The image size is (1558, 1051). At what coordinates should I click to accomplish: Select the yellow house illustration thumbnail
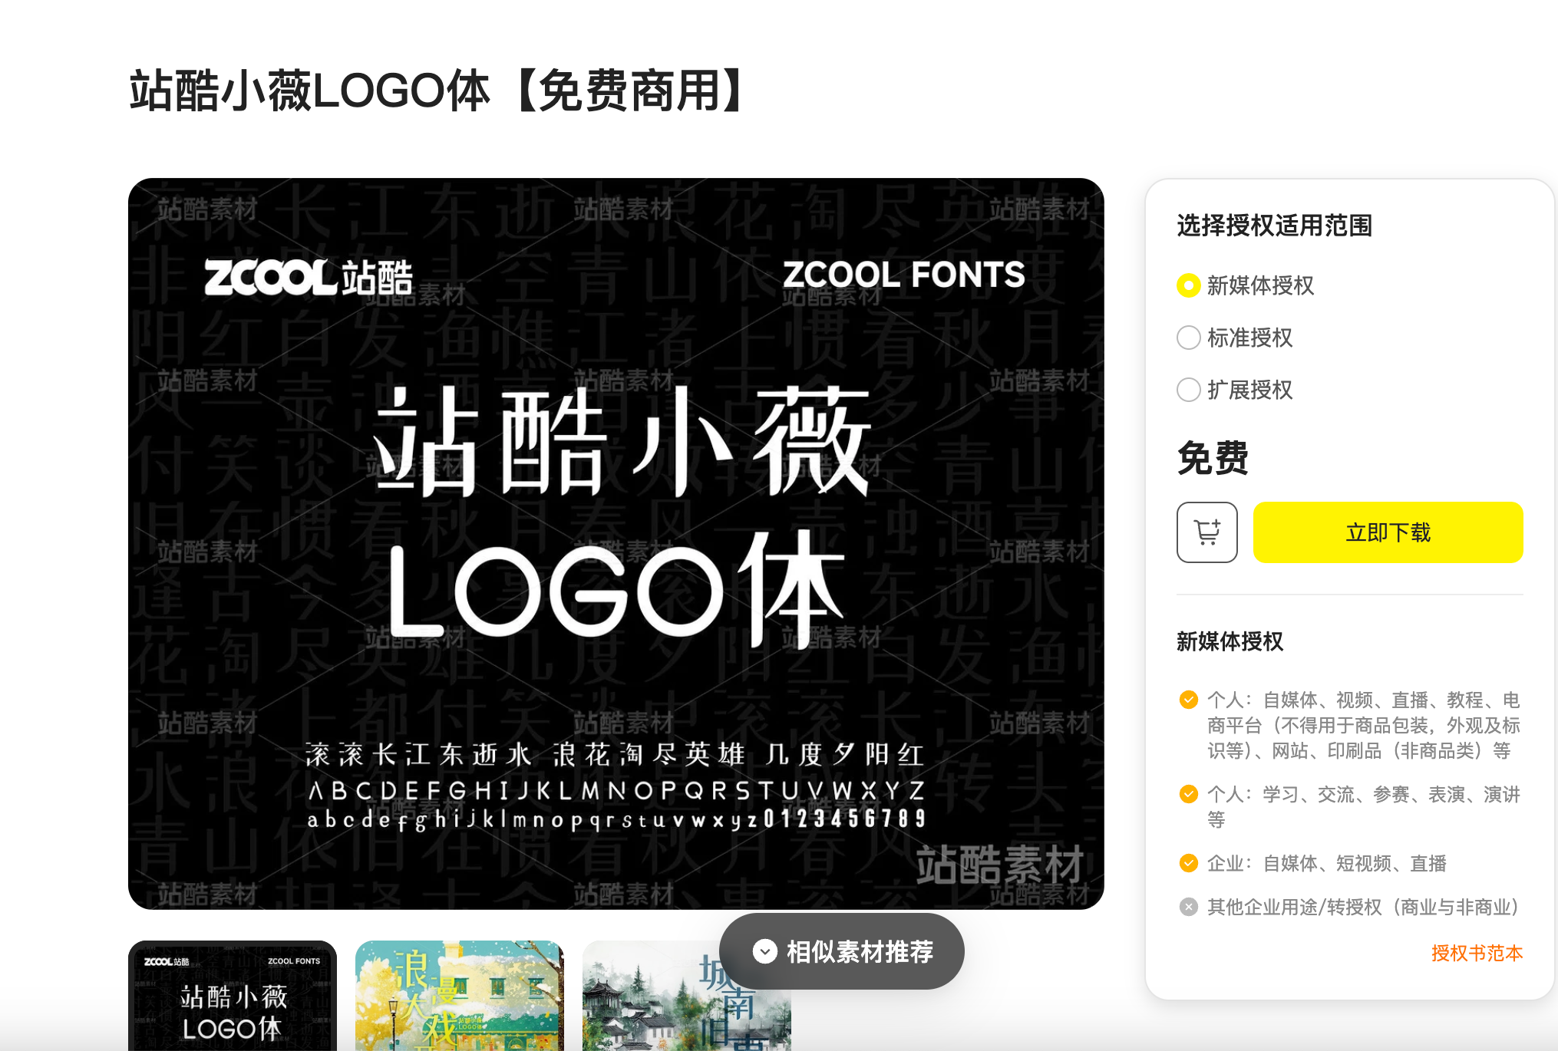460,996
